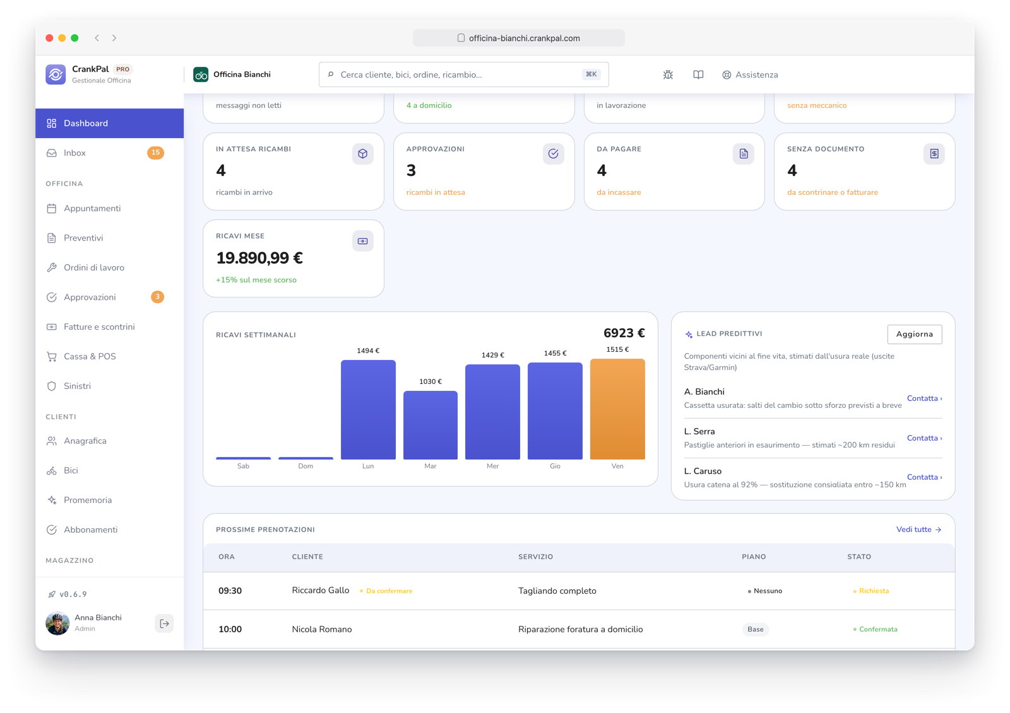This screenshot has height=713, width=1010.
Task: Click the PRO plan badge next to CrankPal
Action: (x=123, y=69)
